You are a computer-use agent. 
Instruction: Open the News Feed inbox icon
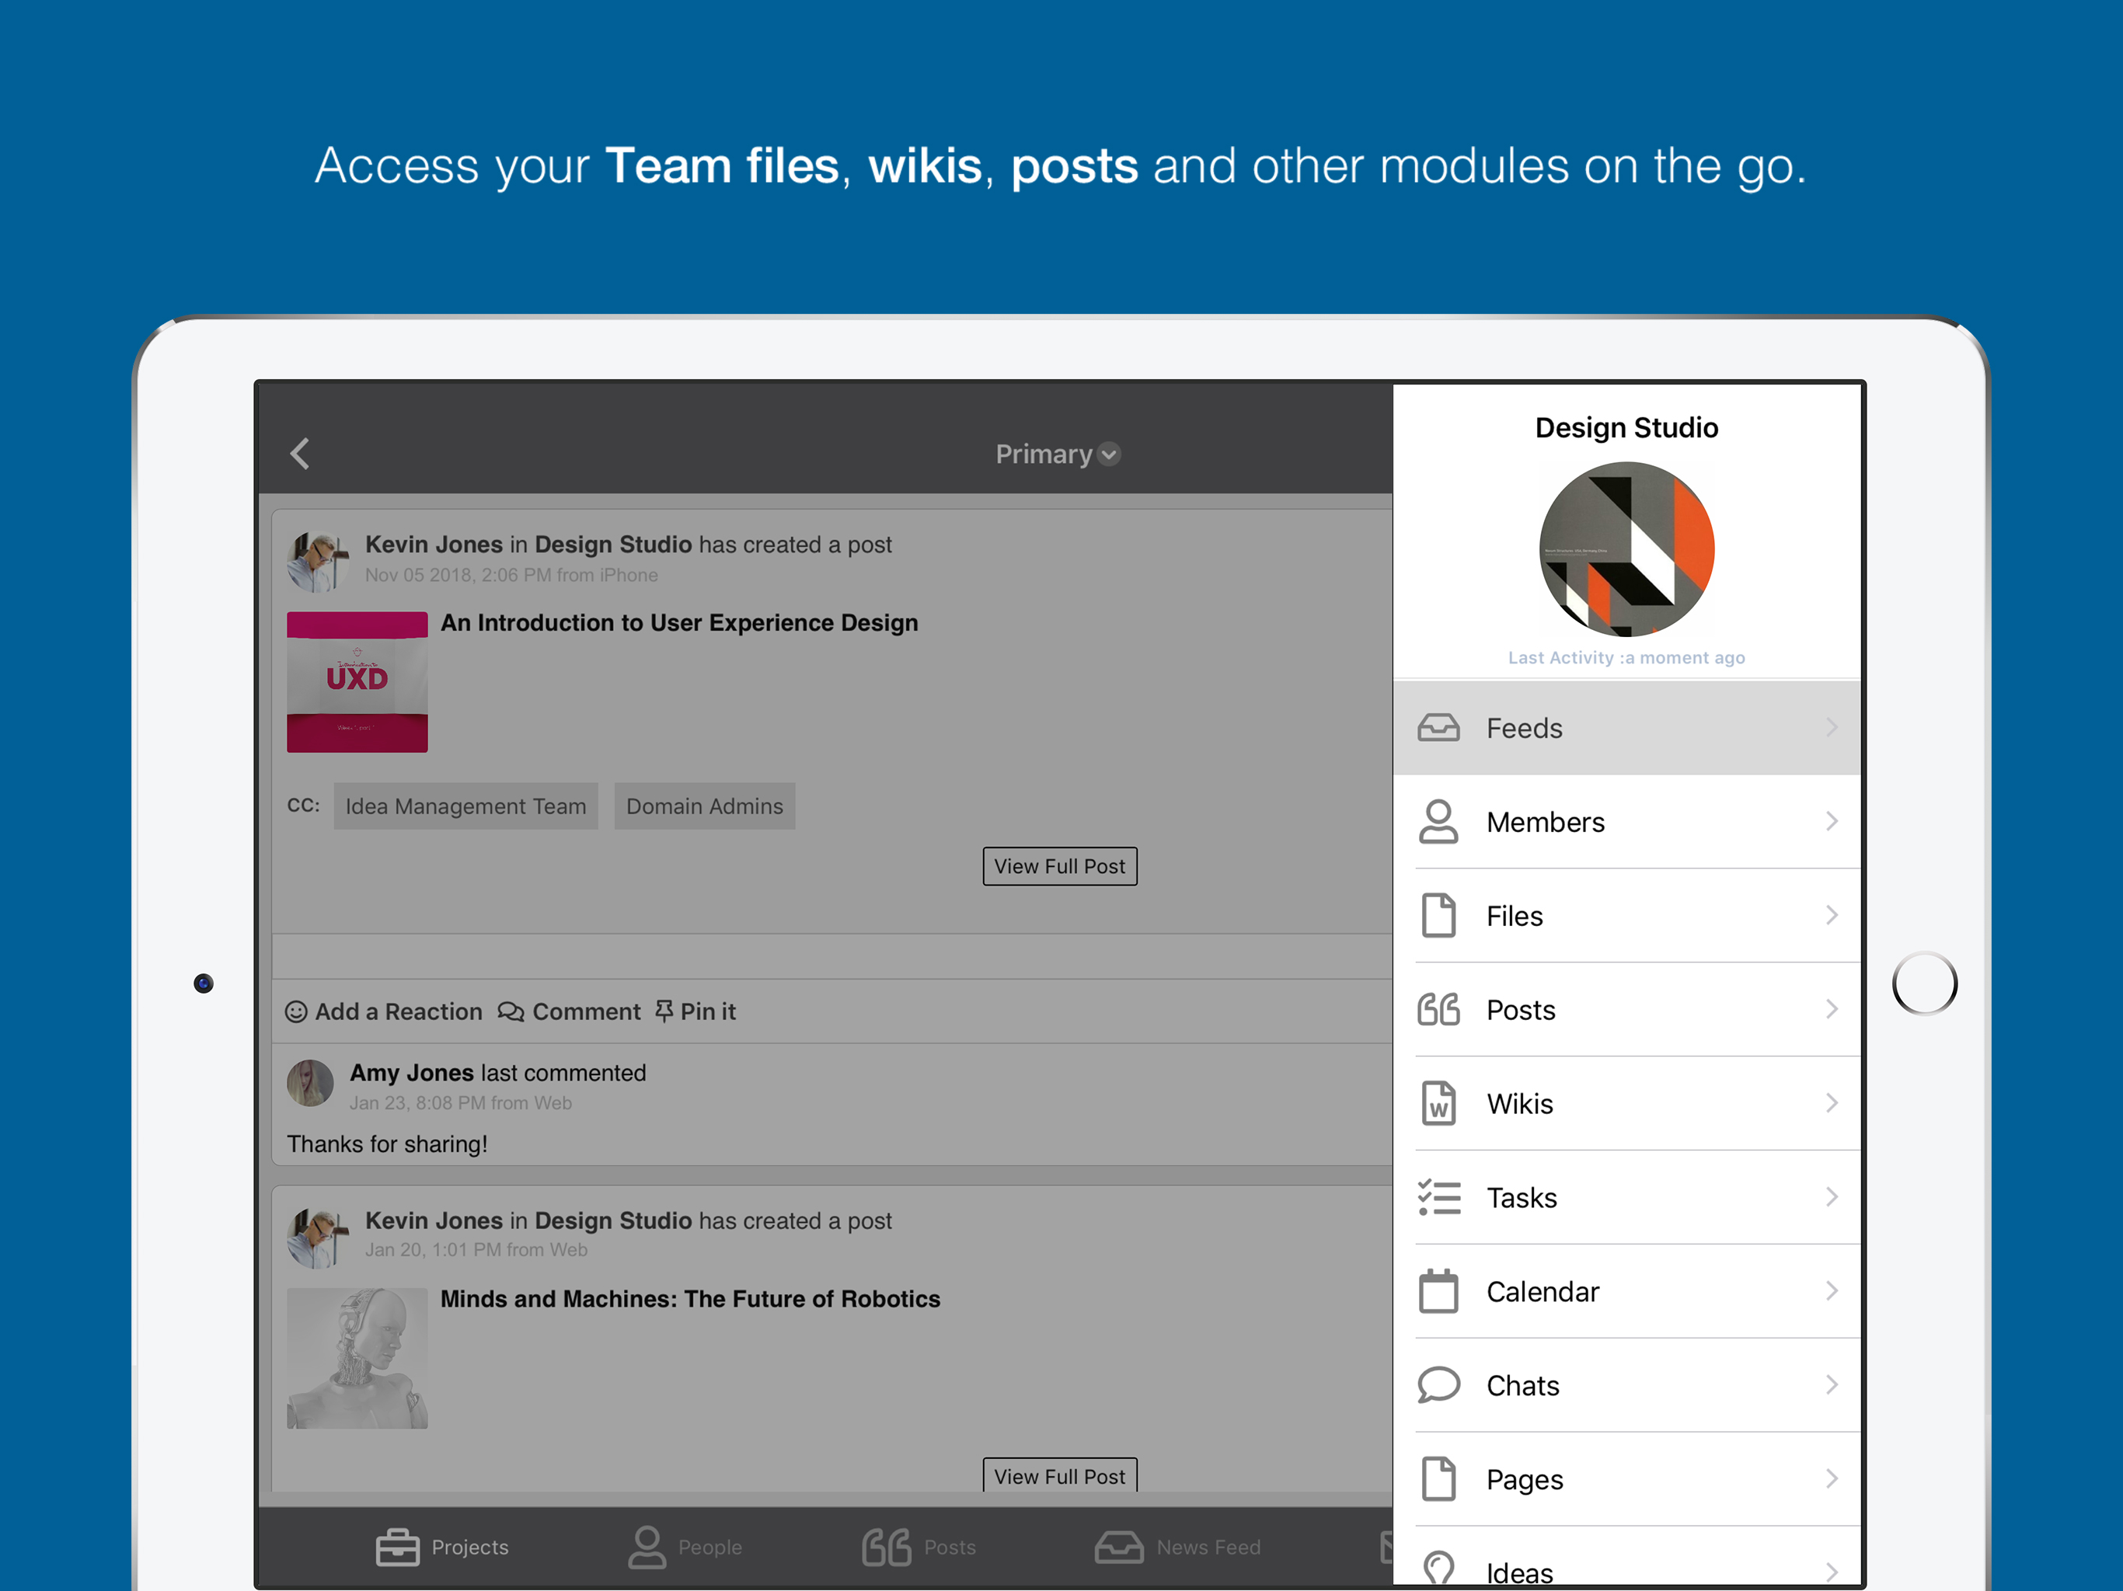1119,1547
